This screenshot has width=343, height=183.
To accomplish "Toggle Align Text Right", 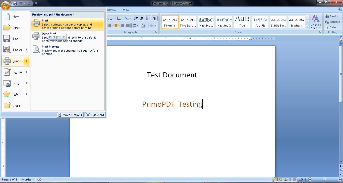I will [x=122, y=26].
